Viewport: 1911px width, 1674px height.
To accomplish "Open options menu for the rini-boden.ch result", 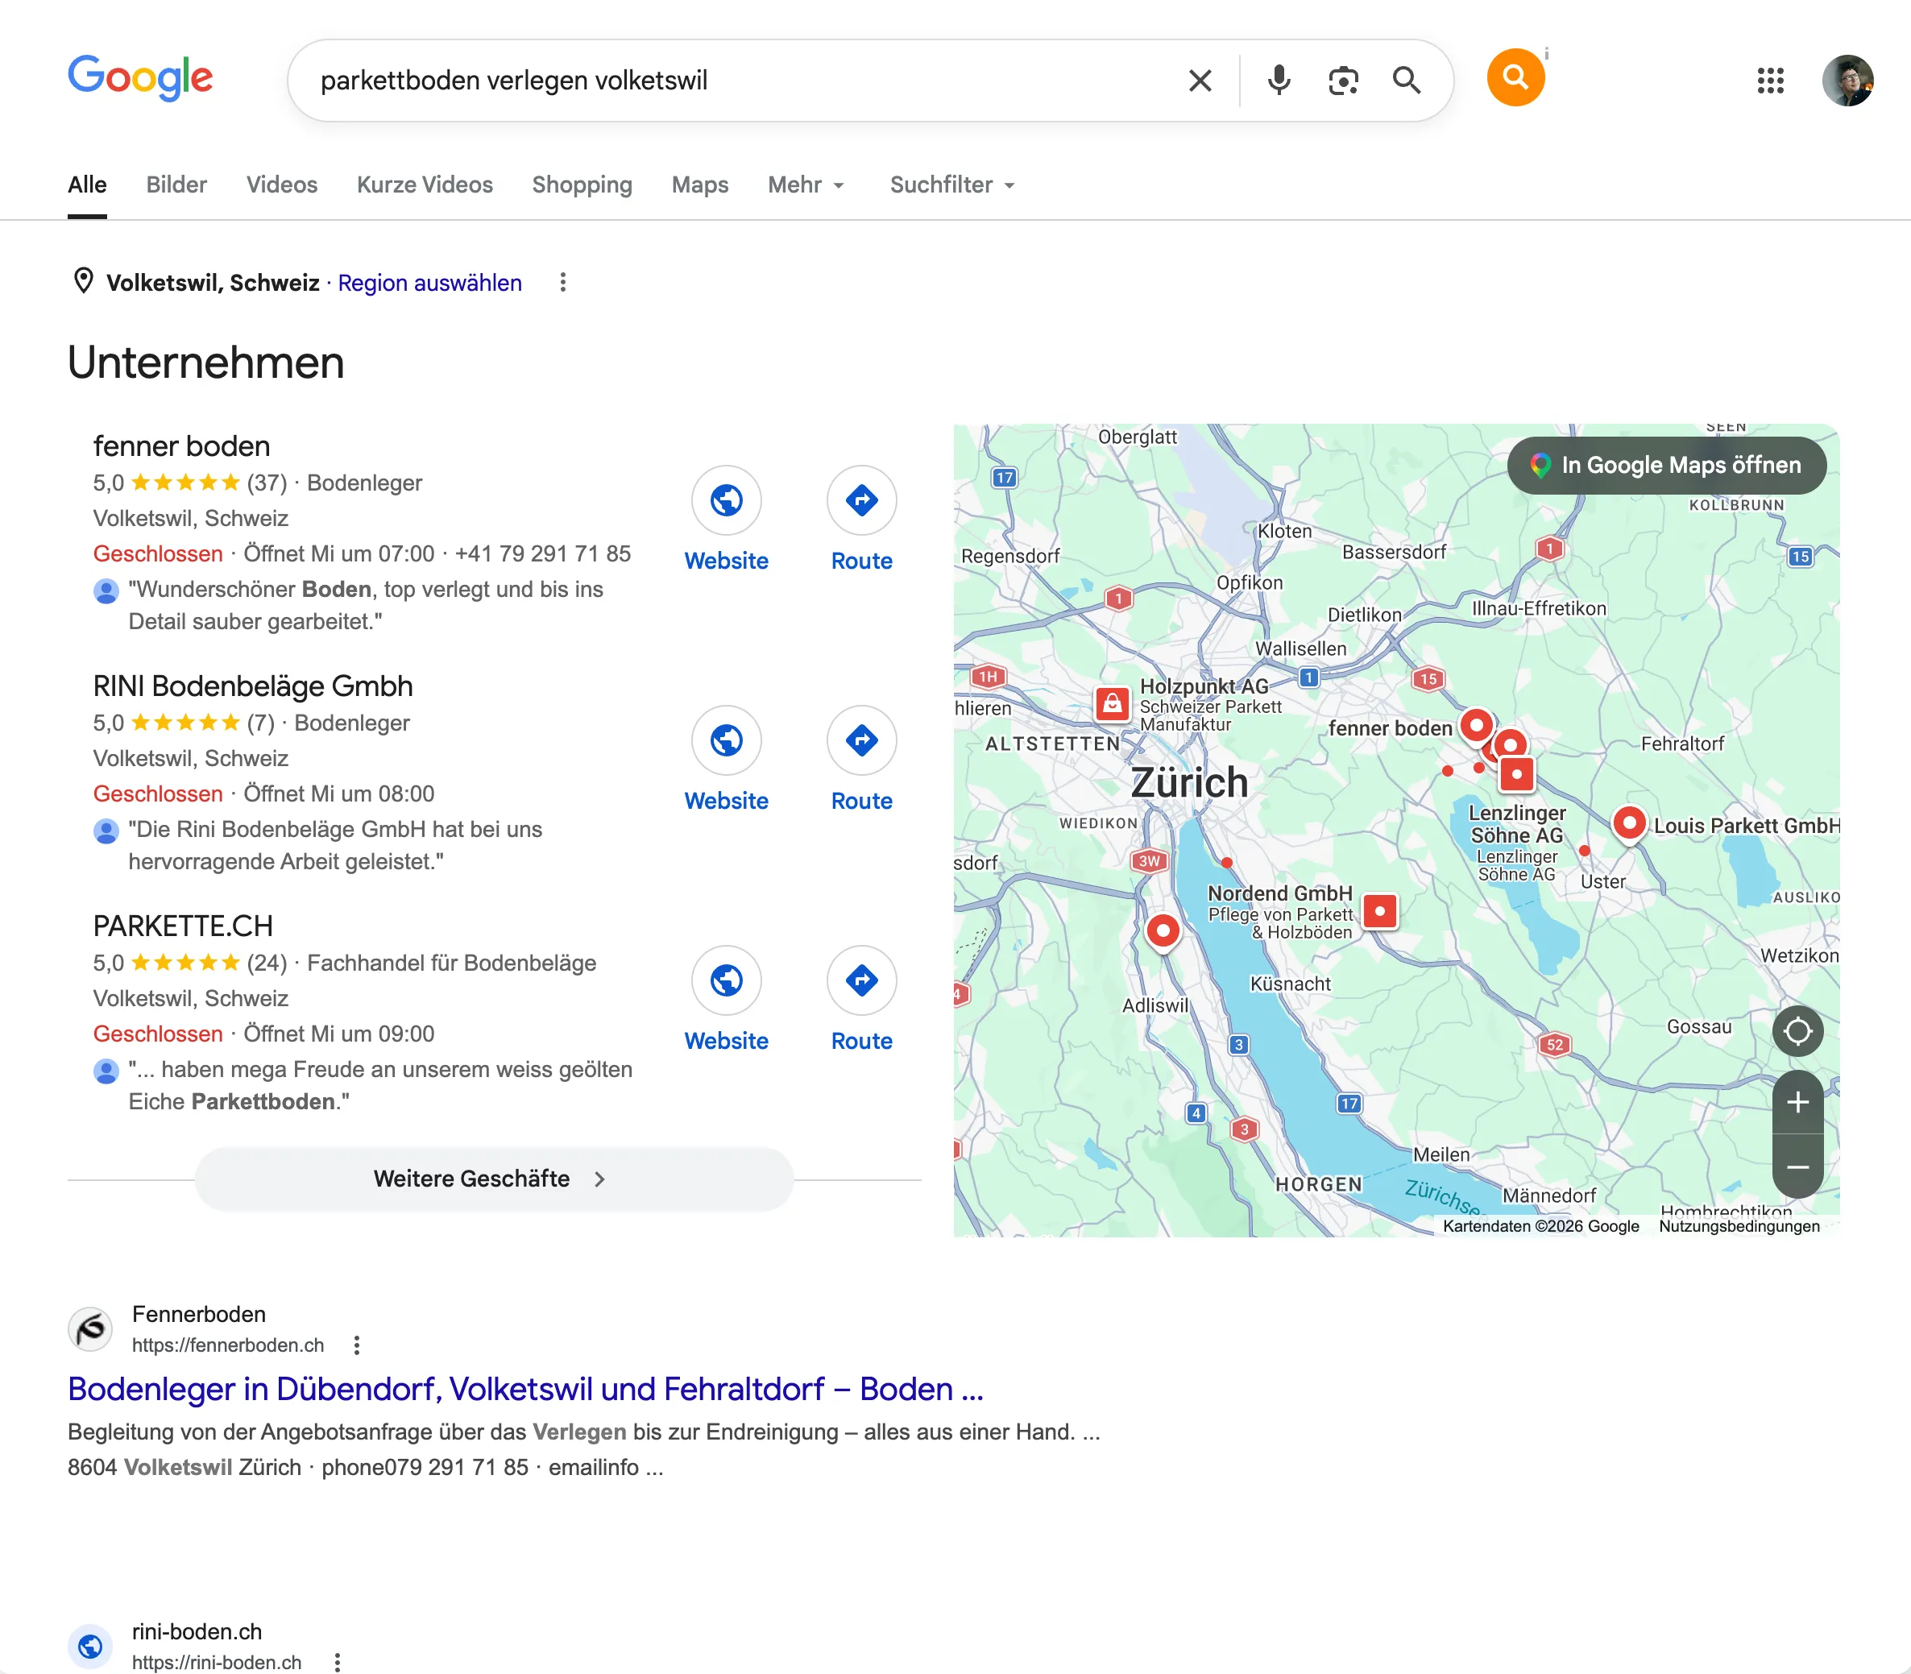I will pyautogui.click(x=338, y=1662).
